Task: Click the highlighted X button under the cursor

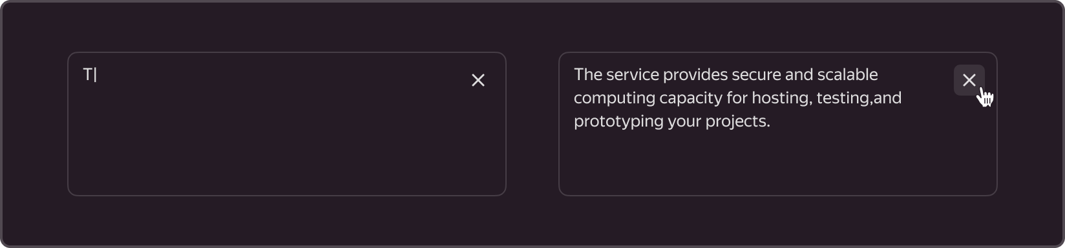Action: pos(969,80)
